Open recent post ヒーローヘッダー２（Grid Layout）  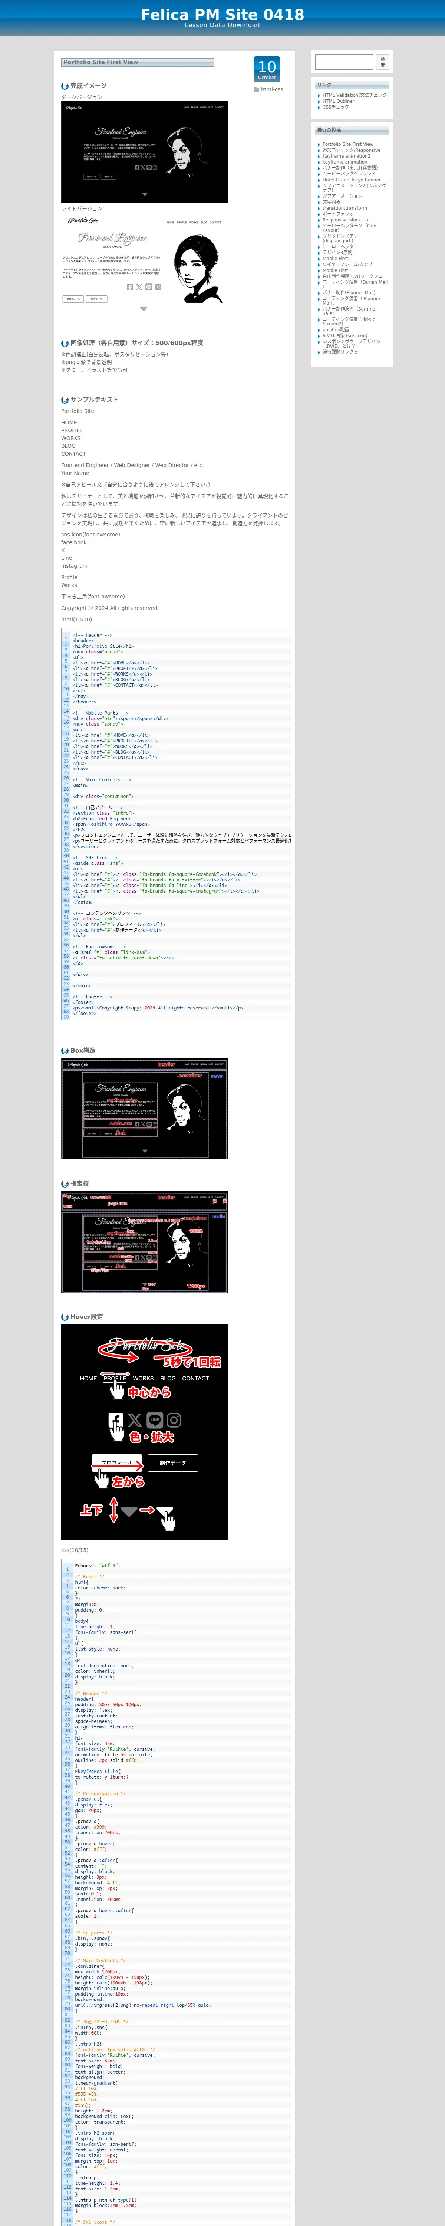pyautogui.click(x=350, y=228)
